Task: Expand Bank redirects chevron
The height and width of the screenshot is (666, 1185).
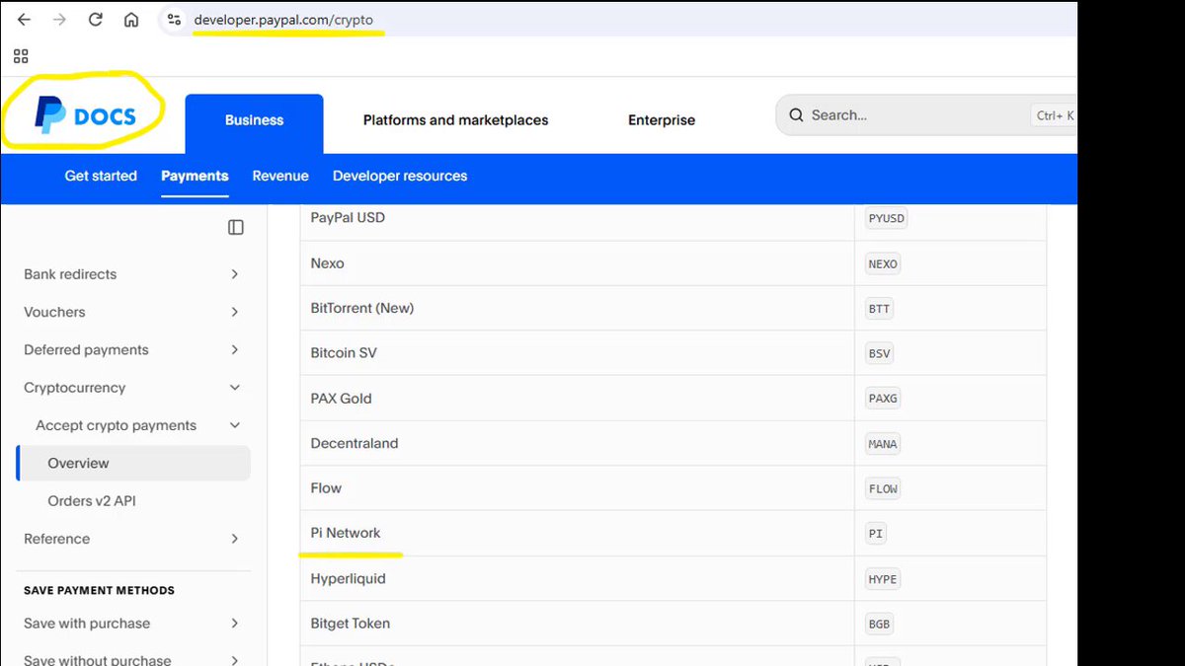Action: [234, 274]
